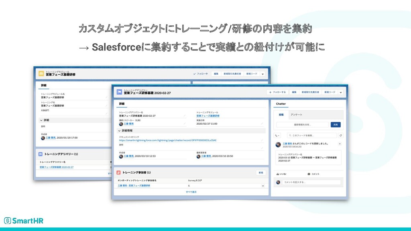Open the 営業フェーズ研修基礎 2020-02-27 link in the back window
The height and width of the screenshot is (231, 411).
coord(57,167)
